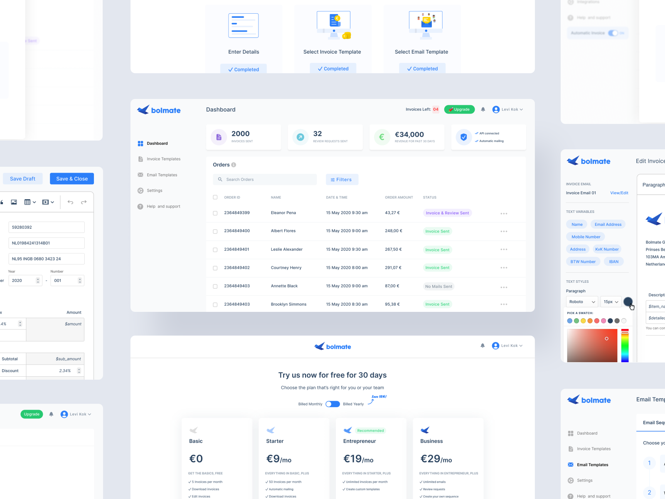Check order 2364849399 checkbox
The width and height of the screenshot is (665, 499).
(x=215, y=213)
